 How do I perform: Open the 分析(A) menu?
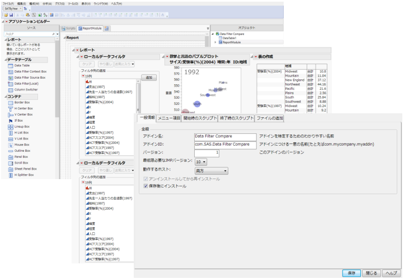[47, 3]
